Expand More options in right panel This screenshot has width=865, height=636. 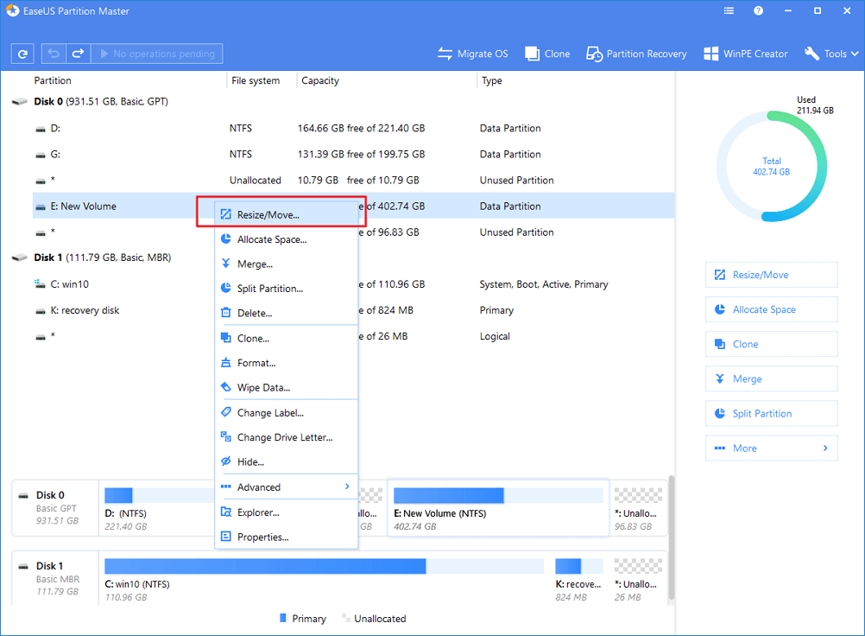[771, 448]
